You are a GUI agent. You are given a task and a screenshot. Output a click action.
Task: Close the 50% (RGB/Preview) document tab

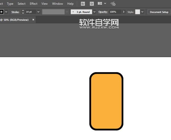[33, 20]
